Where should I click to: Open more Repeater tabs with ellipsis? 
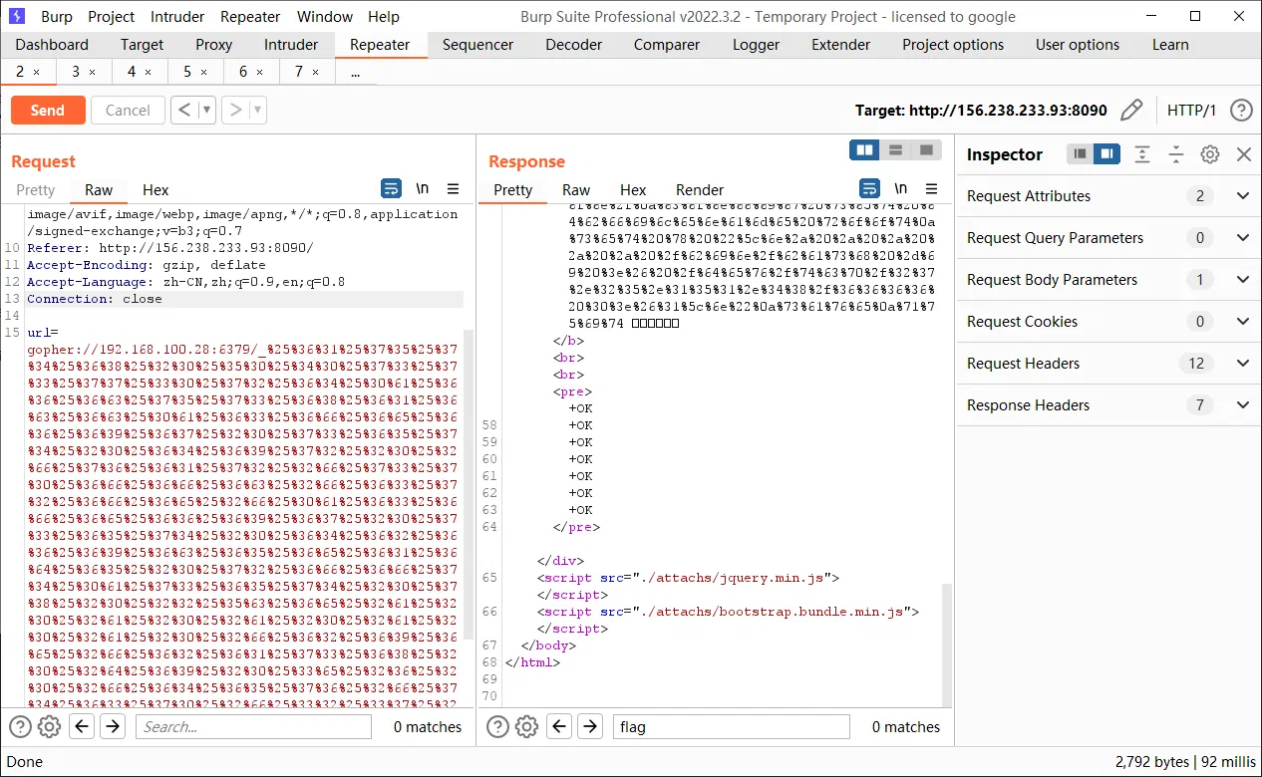click(x=356, y=72)
